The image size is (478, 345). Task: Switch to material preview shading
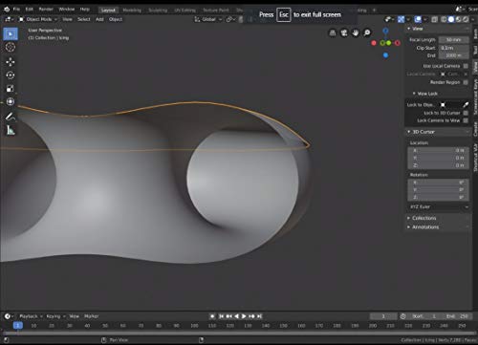click(459, 19)
